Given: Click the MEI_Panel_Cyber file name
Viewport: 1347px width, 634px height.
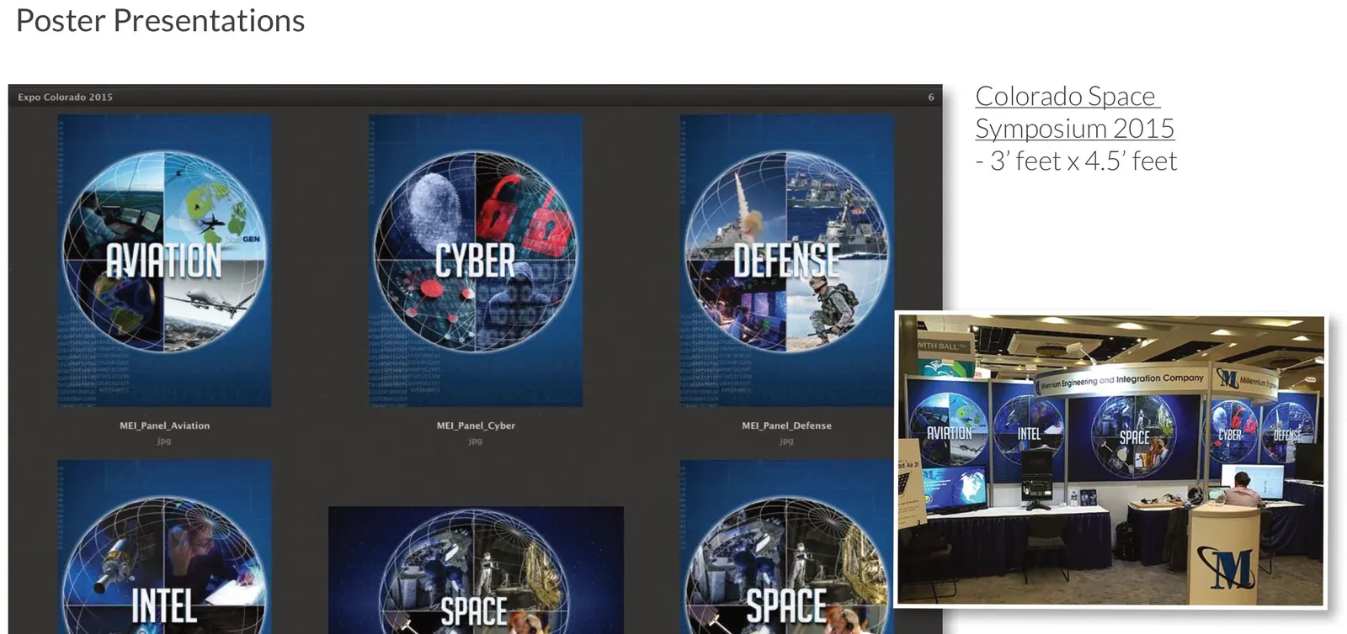Looking at the screenshot, I should pyautogui.click(x=476, y=425).
